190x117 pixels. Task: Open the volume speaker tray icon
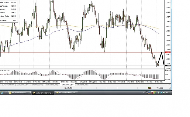coord(164,92)
